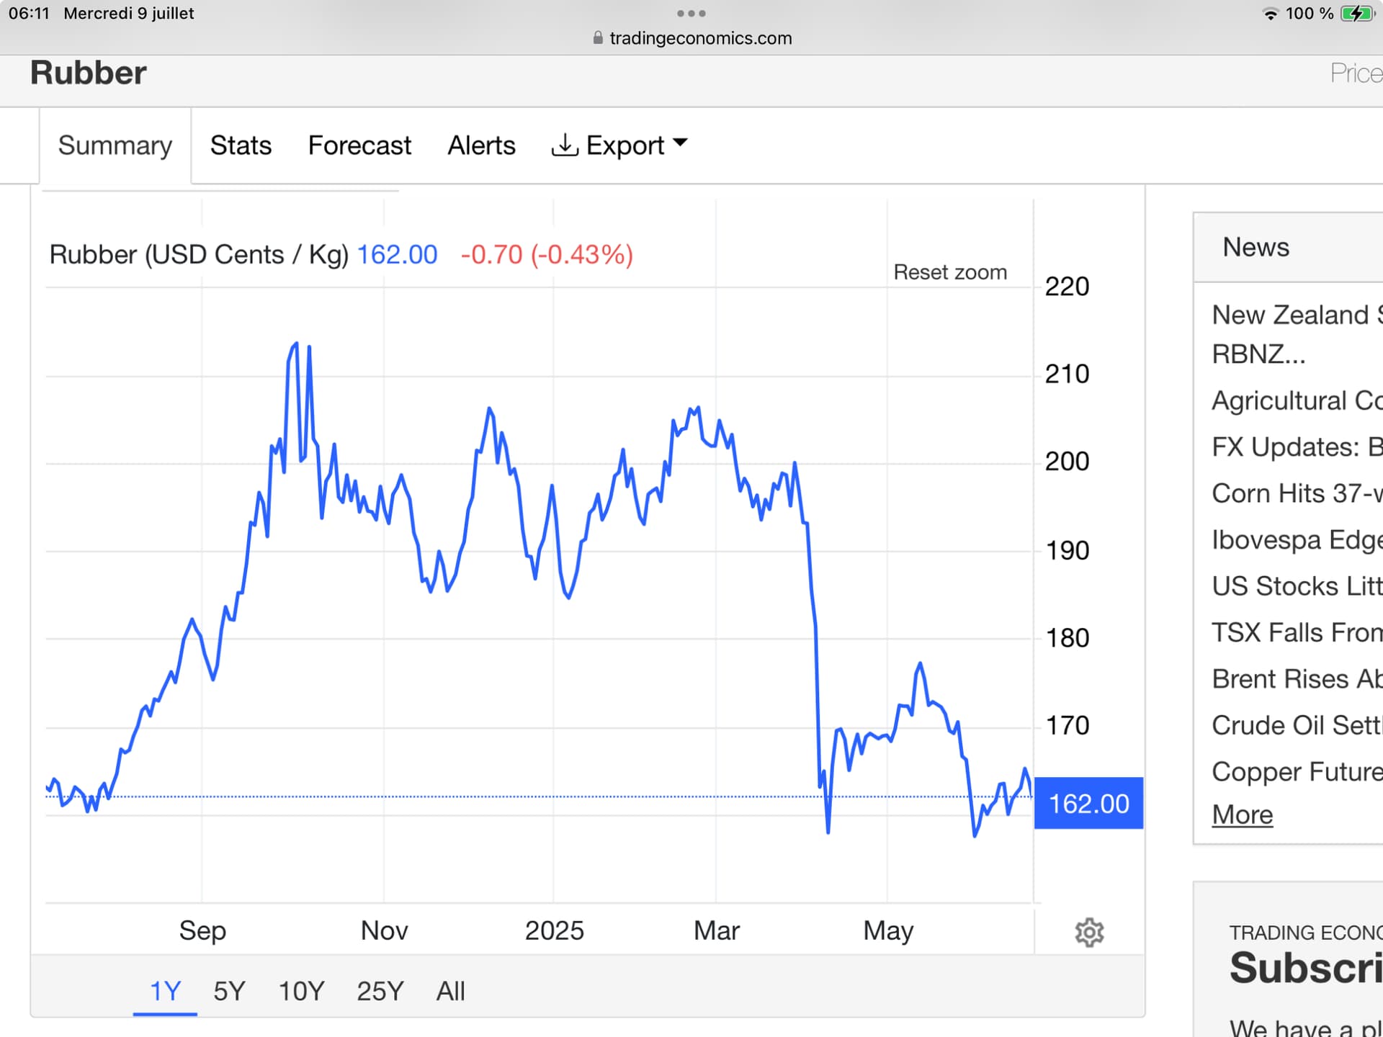Switch chart to the 5Y range
The width and height of the screenshot is (1383, 1037).
click(229, 991)
